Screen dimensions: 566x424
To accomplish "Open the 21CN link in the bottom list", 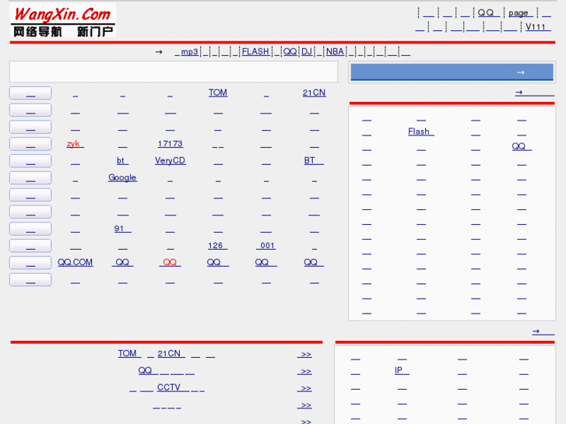I will (x=171, y=354).
